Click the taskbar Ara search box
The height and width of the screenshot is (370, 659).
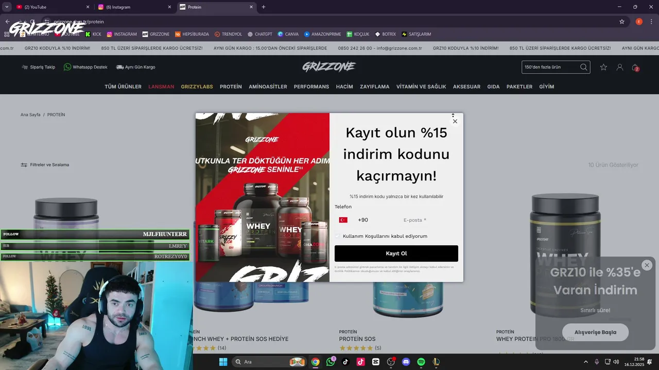tap(270, 362)
